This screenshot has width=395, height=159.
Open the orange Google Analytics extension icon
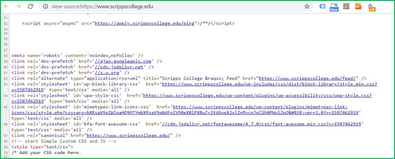coord(358,7)
